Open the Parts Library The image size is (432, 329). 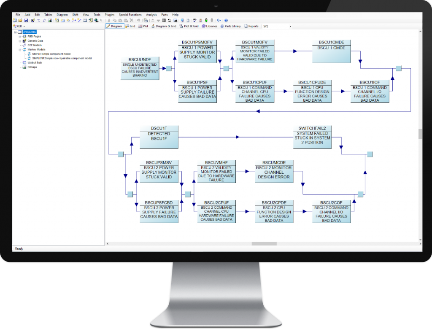coord(231,26)
